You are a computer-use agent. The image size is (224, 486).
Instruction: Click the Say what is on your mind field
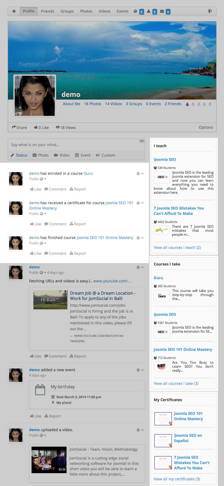tap(76, 145)
